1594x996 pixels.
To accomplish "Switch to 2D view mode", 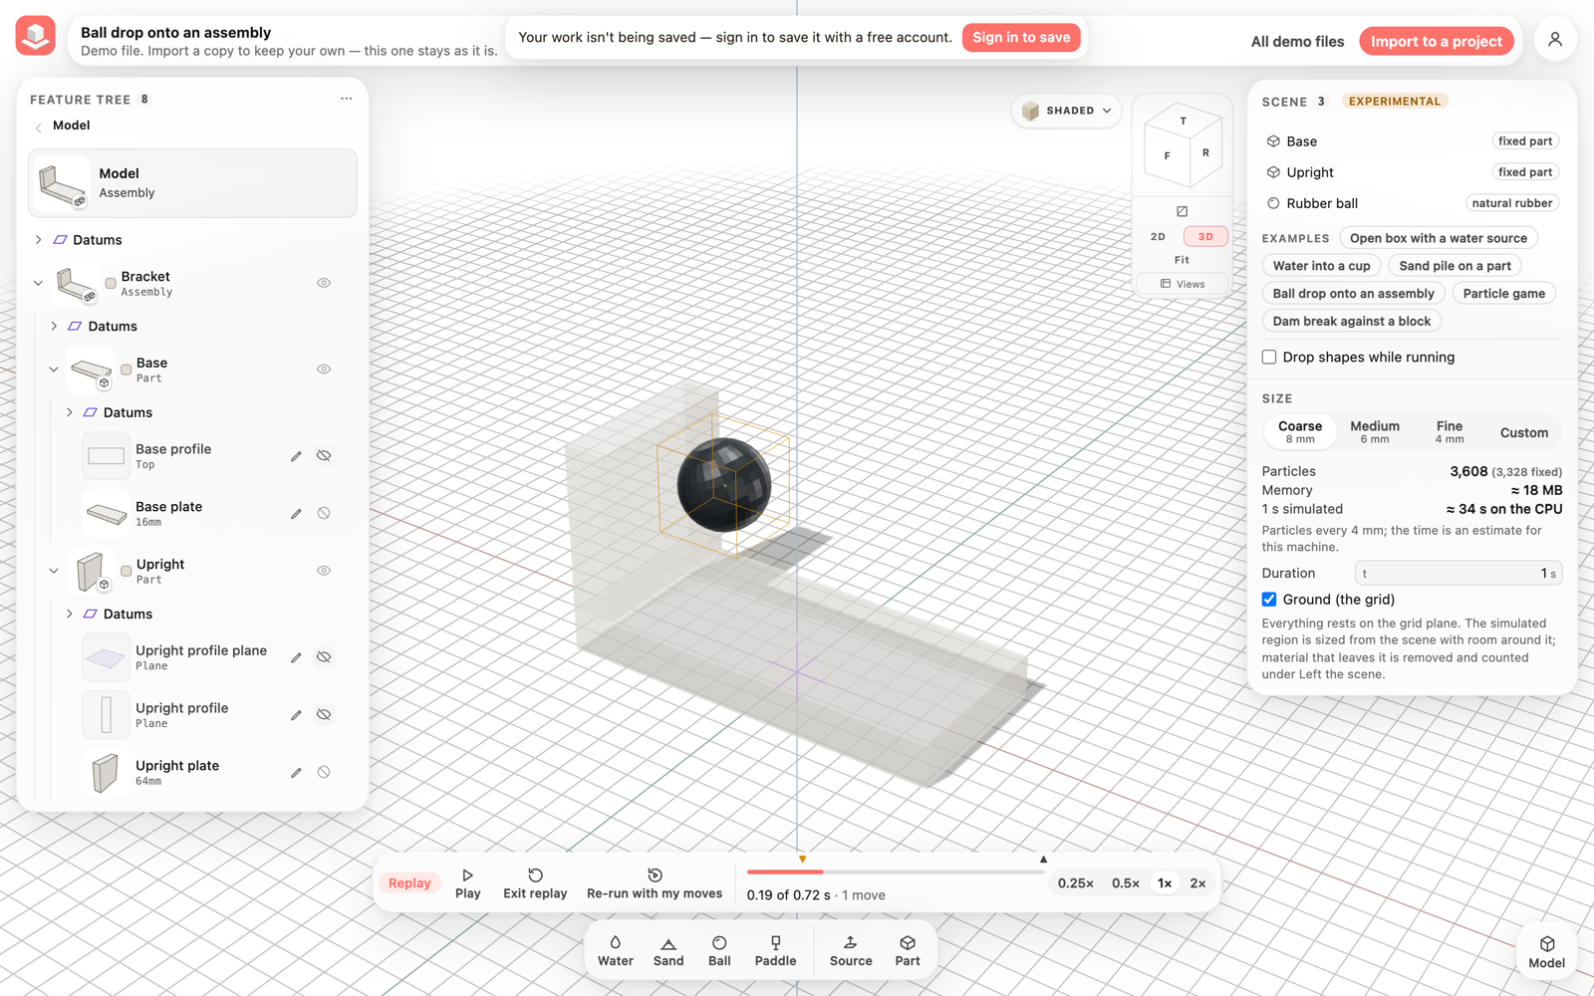I will tap(1158, 237).
